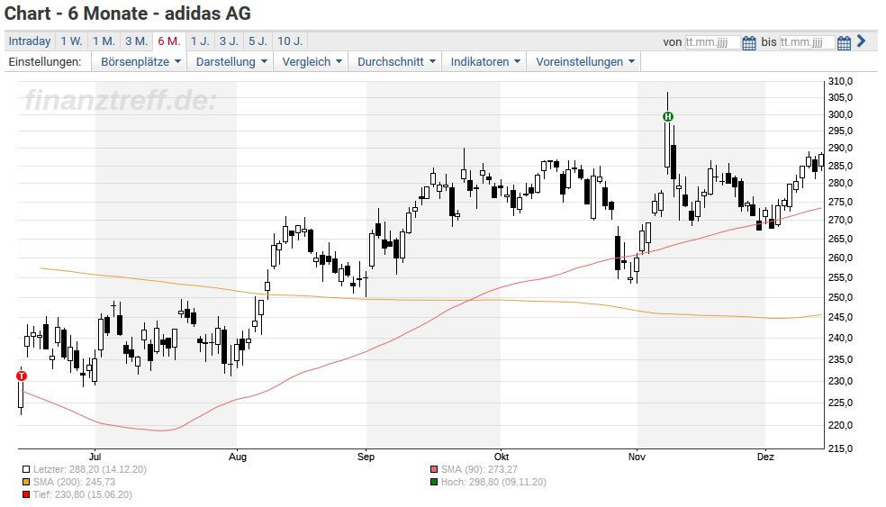Click the chart title 'Chart - 6 Monate - adidas AG'
This screenshot has height=507, width=886.
click(128, 13)
